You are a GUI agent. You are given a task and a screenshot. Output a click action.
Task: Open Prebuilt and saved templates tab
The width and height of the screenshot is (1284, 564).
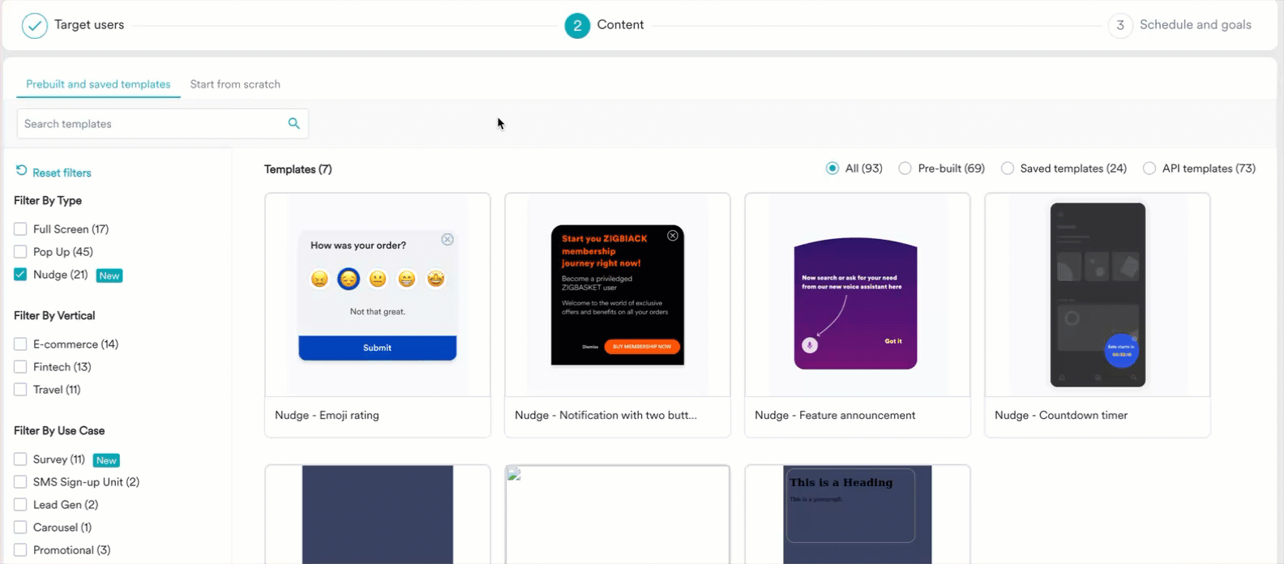click(x=98, y=84)
